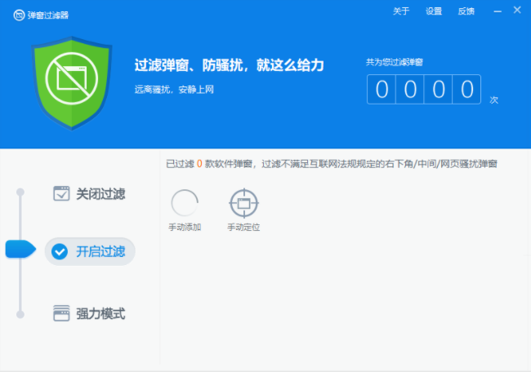Click the bottom dot of the mode slider

tap(20, 313)
